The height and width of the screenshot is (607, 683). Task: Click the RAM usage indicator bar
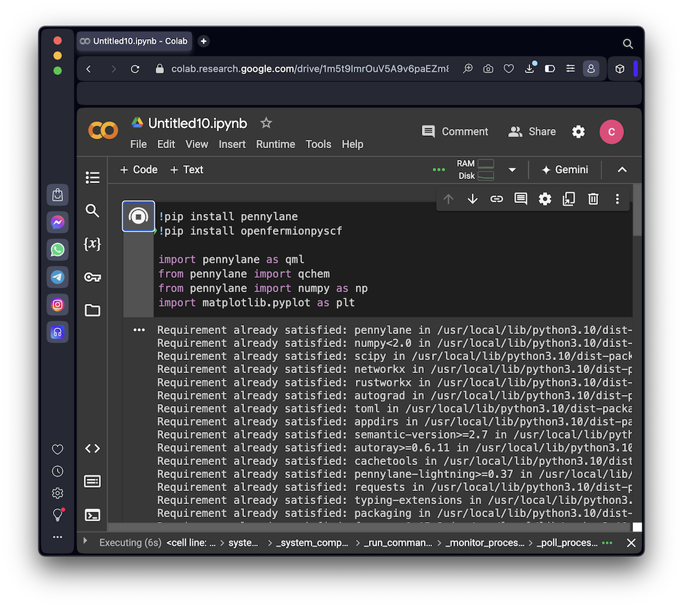tap(486, 164)
